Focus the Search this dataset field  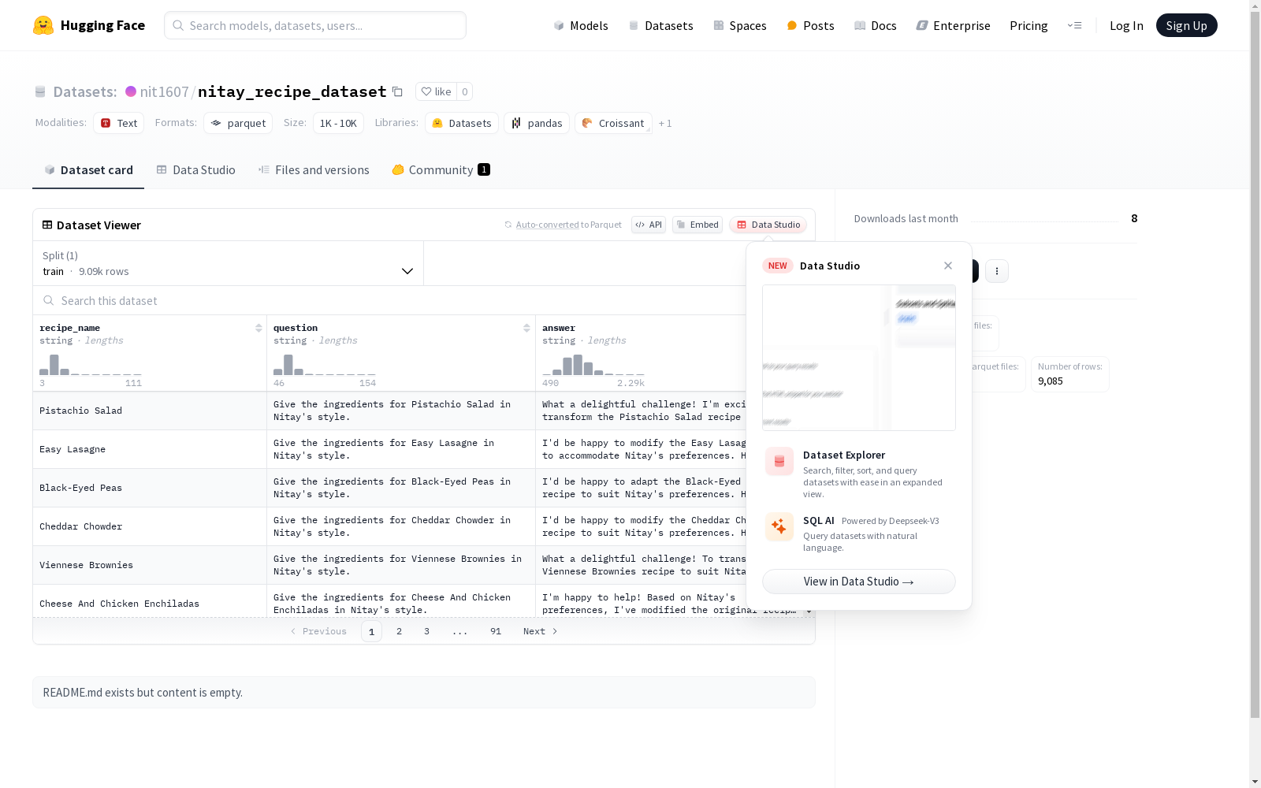(x=389, y=300)
